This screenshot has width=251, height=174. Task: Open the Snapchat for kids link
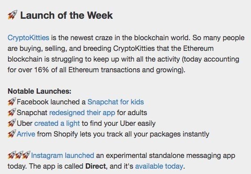[x=116, y=102]
